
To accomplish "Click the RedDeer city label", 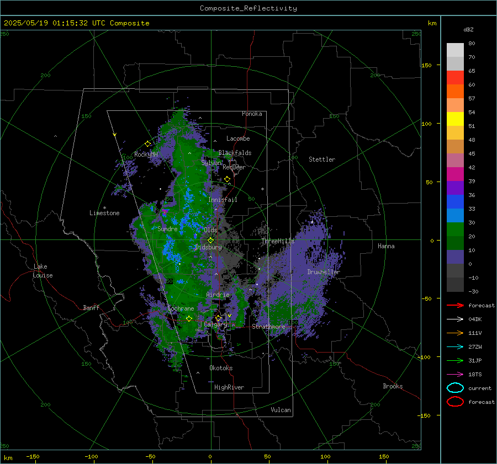I will tap(234, 167).
